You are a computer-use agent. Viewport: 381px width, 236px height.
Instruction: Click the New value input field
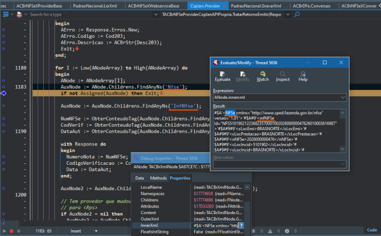point(276,164)
